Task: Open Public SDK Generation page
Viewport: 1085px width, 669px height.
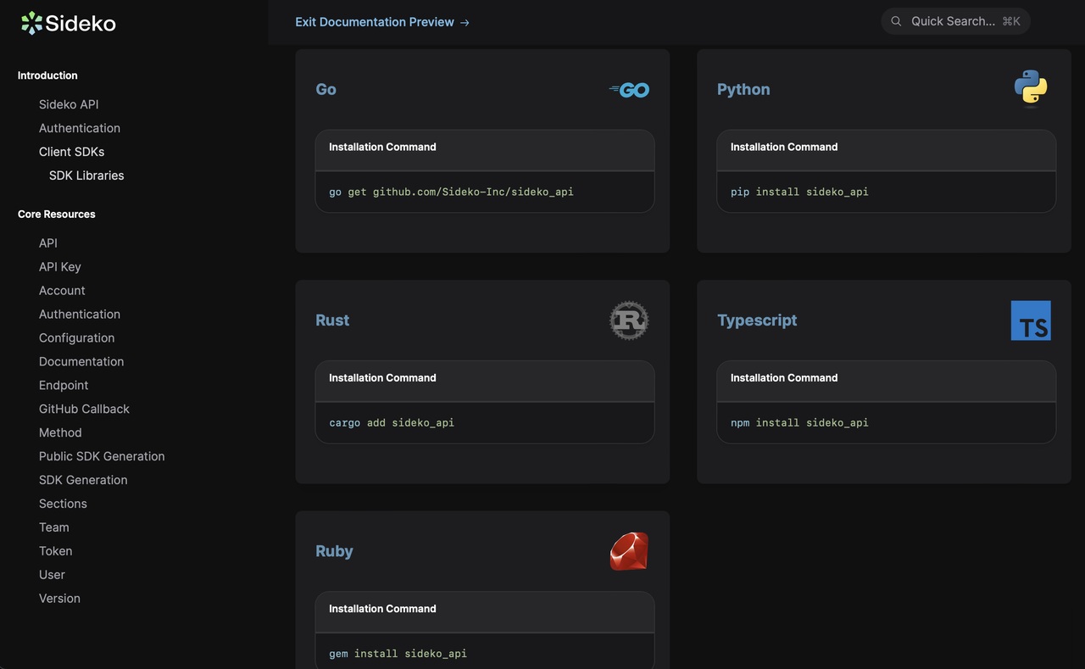Action: click(x=102, y=456)
